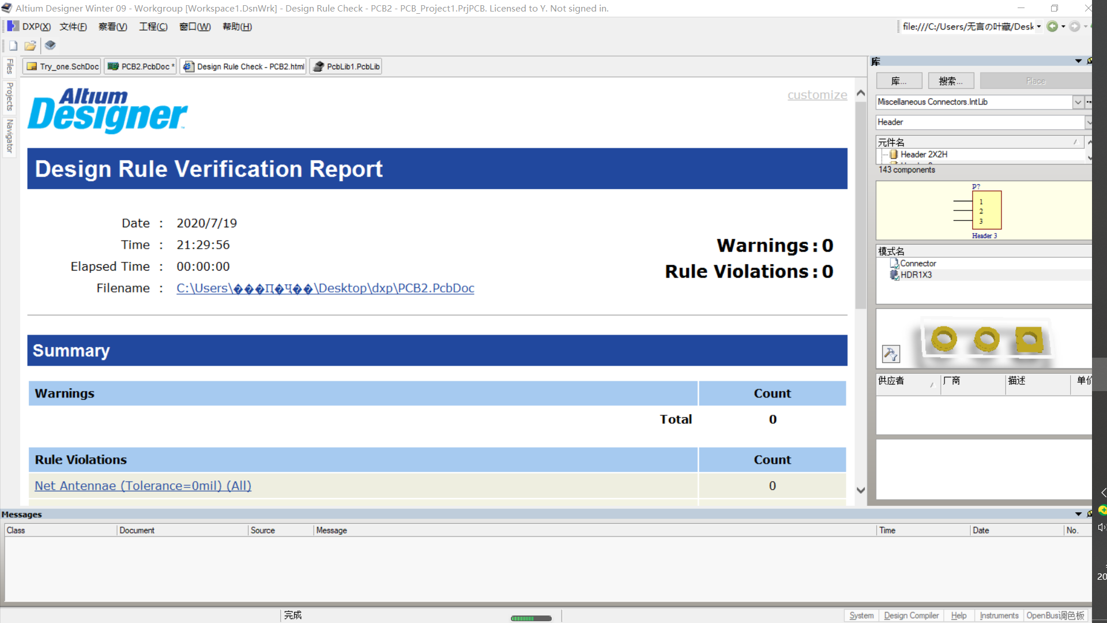
Task: Select the HDR1X3 footprint model item
Action: 916,275
